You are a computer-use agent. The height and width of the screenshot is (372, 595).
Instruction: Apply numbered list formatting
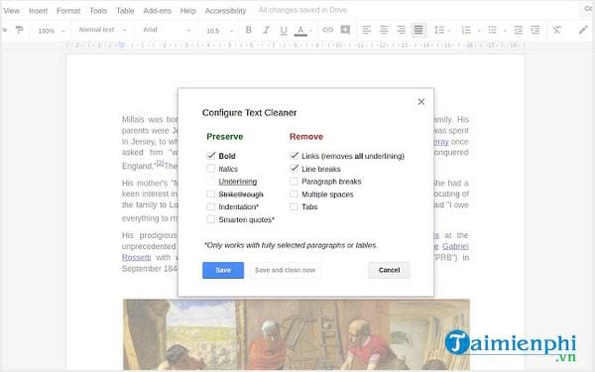pos(466,30)
